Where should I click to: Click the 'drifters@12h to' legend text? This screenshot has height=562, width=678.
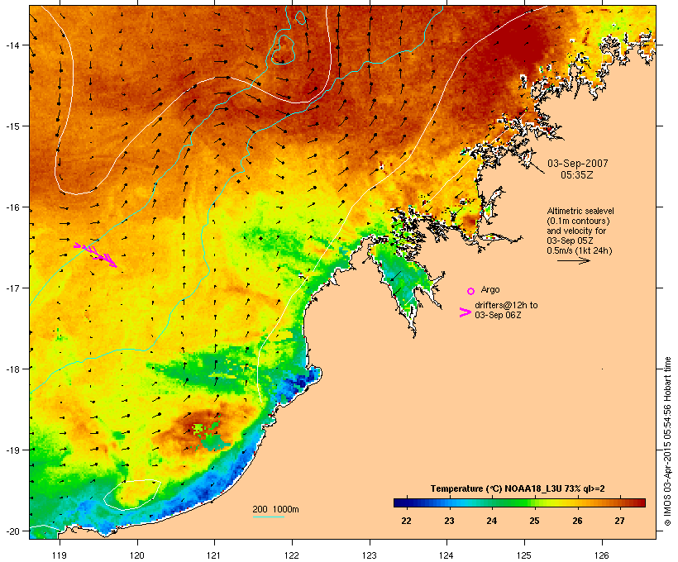point(506,305)
